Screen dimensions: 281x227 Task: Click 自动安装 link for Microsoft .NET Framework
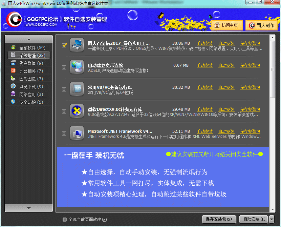coord(226,131)
